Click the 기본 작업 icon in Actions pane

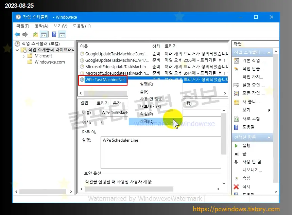click(236, 61)
